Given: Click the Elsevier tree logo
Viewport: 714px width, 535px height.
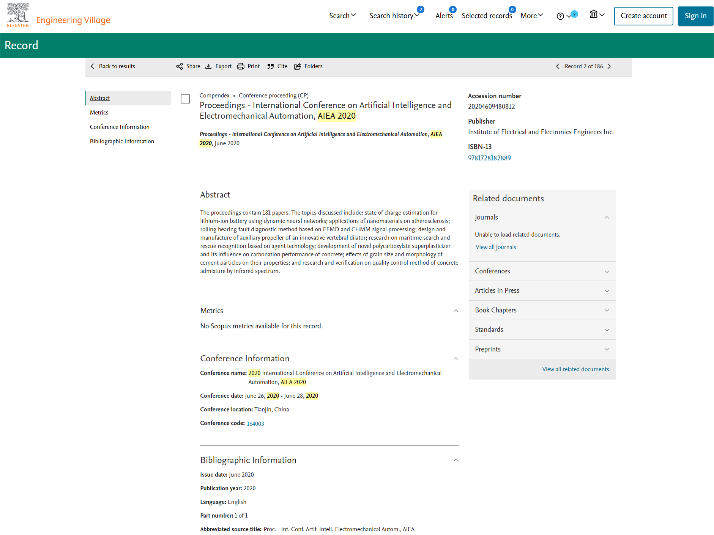Looking at the screenshot, I should click(x=18, y=15).
